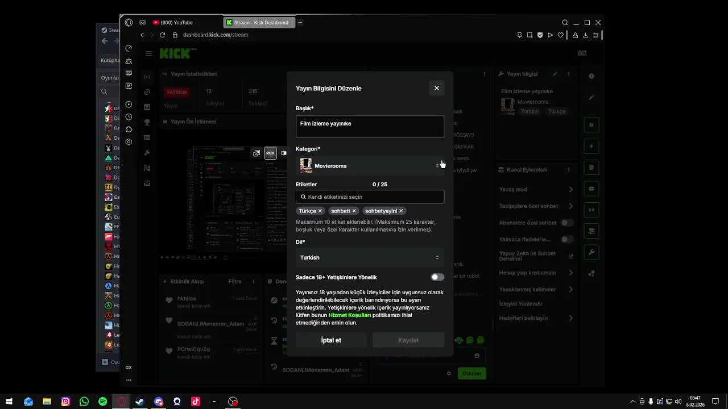Open the browser tab search icon
728x409 pixels.
tap(565, 23)
